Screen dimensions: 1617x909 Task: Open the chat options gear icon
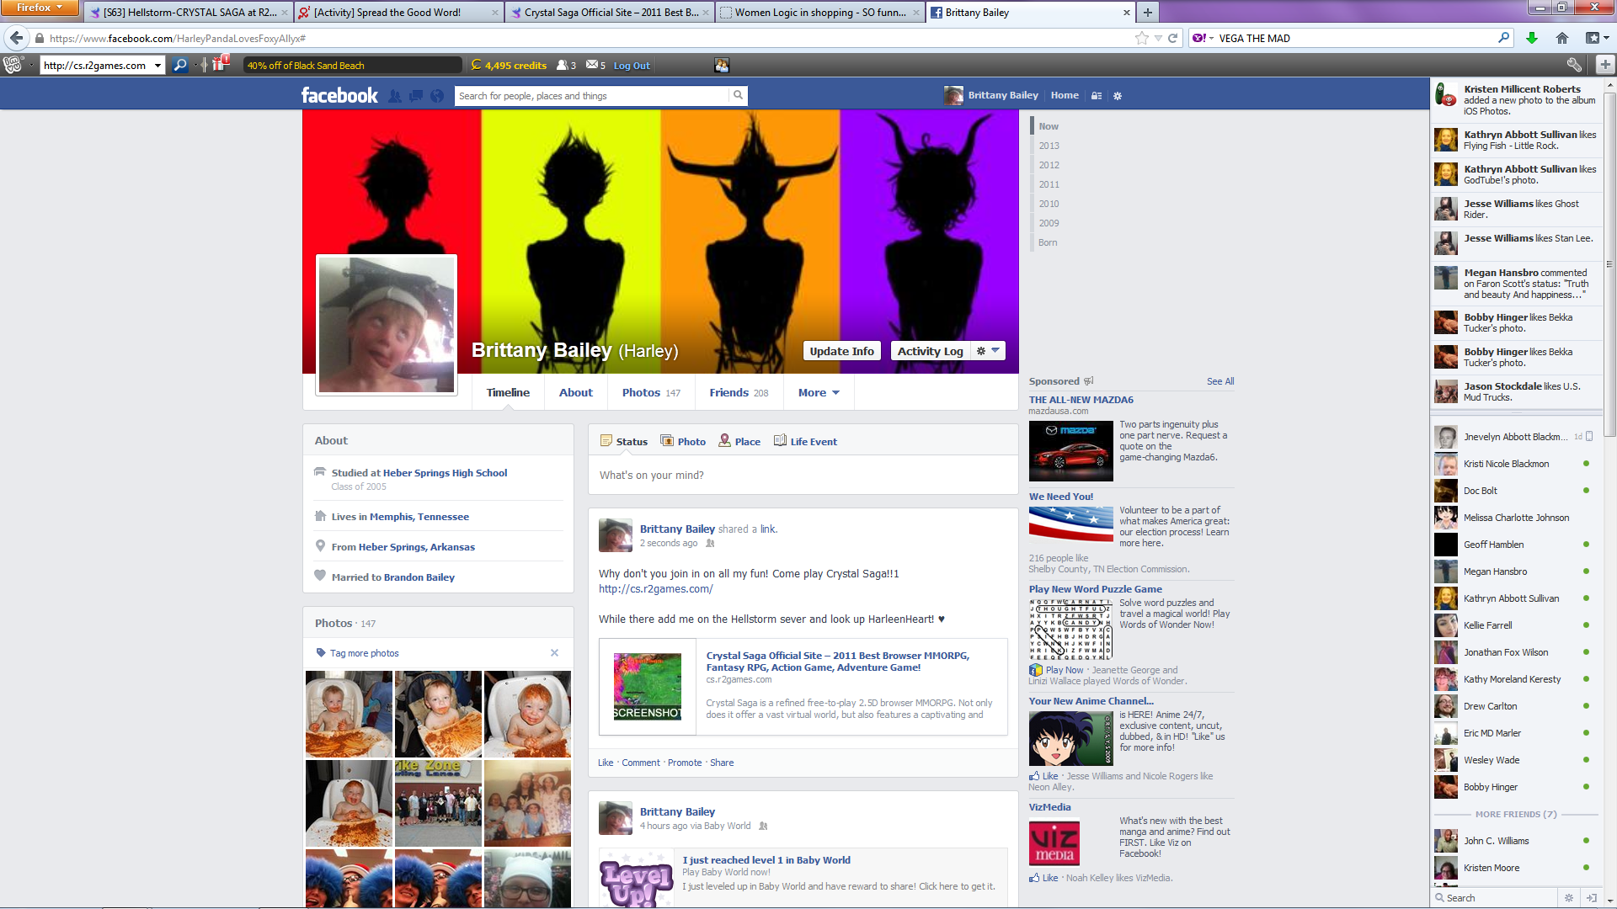1568,898
